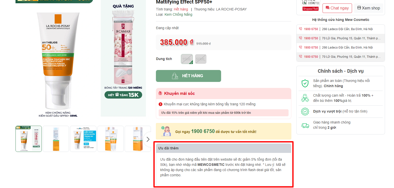Screen dimensions: 394x188
Task: Click the HẾT HÀNG button
Action: pos(188,76)
